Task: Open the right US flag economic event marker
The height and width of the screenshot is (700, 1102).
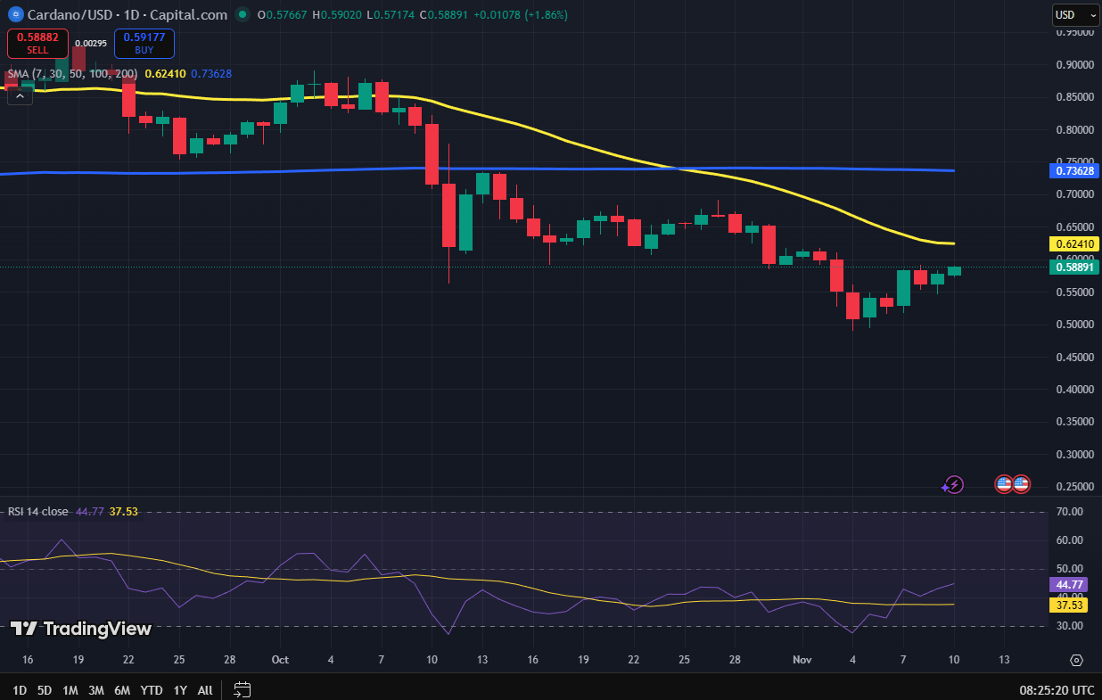Action: pyautogui.click(x=1021, y=484)
